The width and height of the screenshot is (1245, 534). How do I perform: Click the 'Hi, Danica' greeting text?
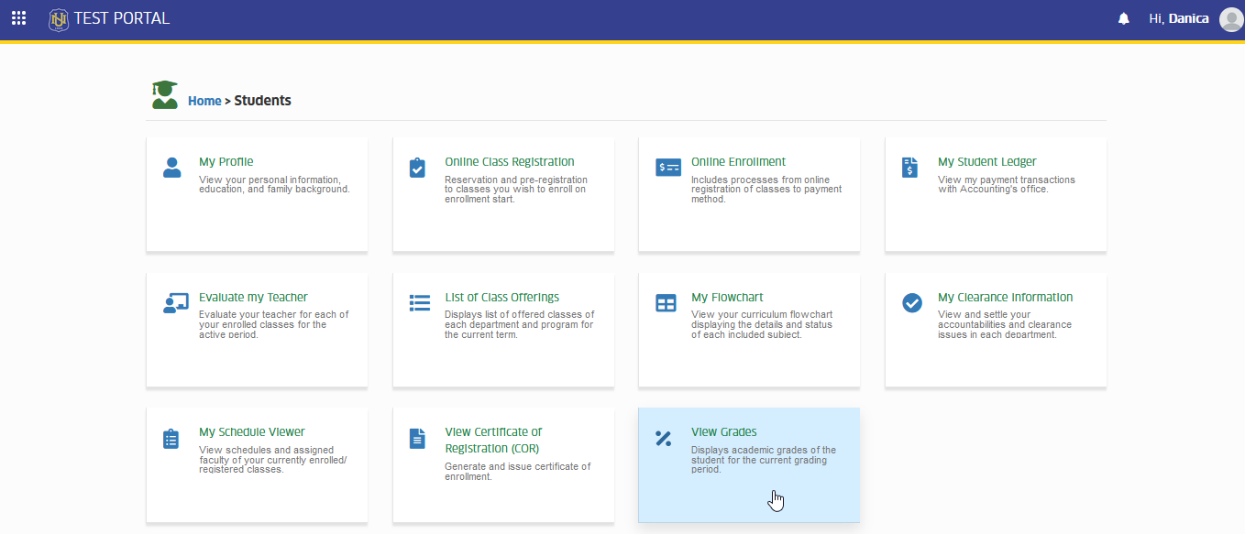click(1179, 18)
